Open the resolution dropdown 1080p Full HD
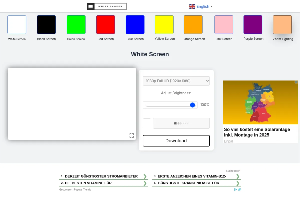The height and width of the screenshot is (200, 300). pos(176,81)
